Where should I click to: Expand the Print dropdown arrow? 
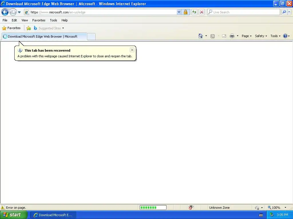237,36
